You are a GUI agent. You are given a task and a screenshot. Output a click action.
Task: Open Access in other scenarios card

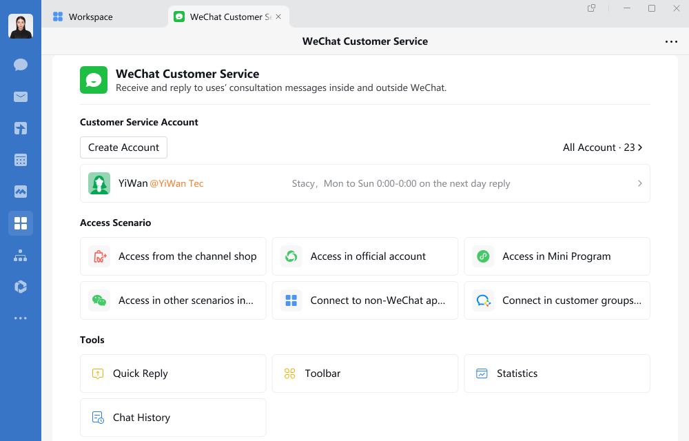[173, 300]
